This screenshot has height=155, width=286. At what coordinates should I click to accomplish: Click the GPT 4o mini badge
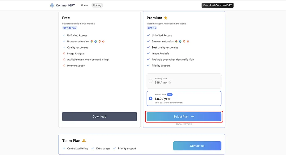[x=70, y=28]
